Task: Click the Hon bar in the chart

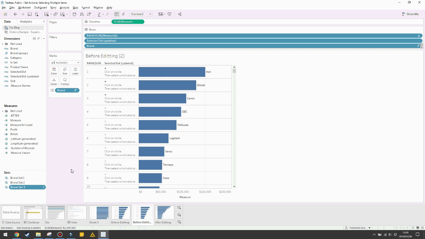Action: [172, 72]
